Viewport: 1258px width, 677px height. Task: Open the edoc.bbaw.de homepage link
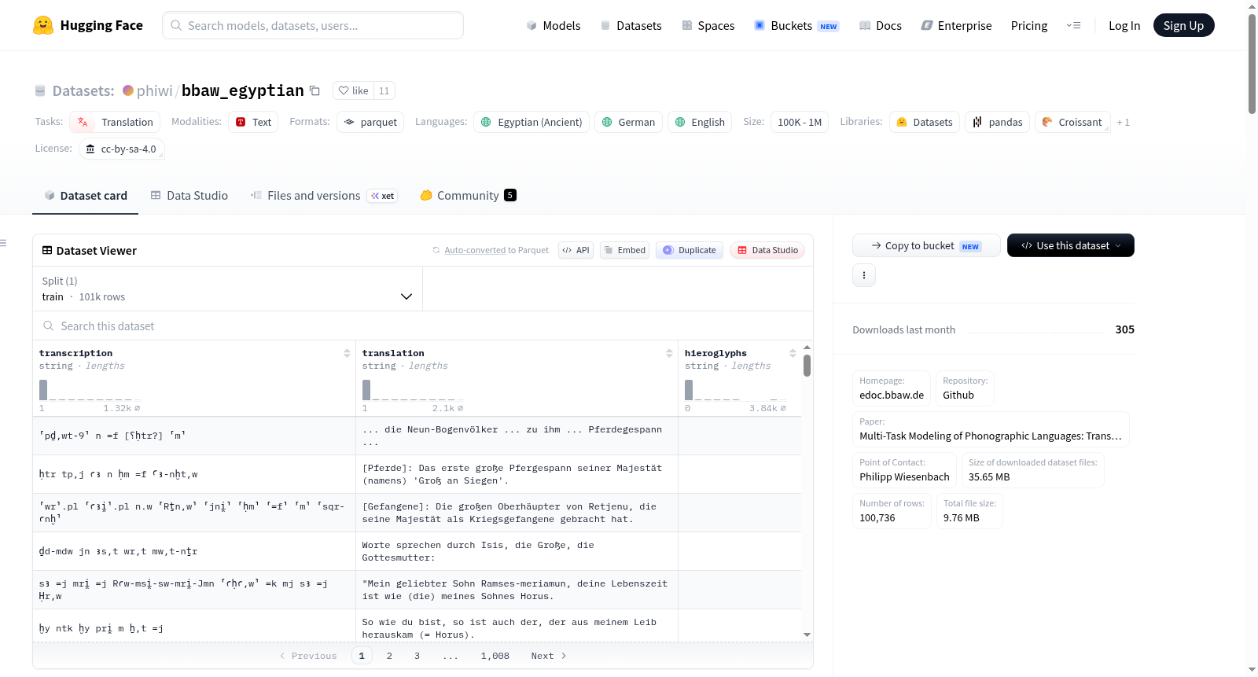pyautogui.click(x=892, y=395)
